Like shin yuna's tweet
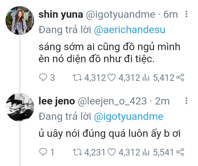This screenshot has width=198, height=166. click(x=111, y=78)
